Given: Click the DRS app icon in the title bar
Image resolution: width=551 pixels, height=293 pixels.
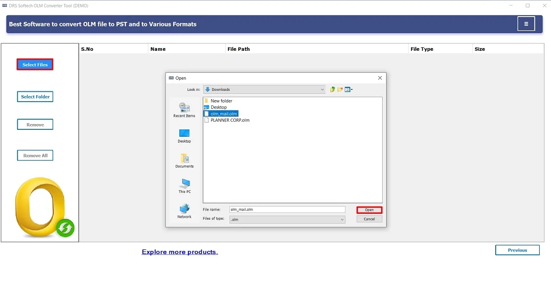Looking at the screenshot, I should (5, 5).
